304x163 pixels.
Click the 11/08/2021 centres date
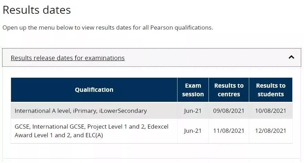[x=229, y=131]
